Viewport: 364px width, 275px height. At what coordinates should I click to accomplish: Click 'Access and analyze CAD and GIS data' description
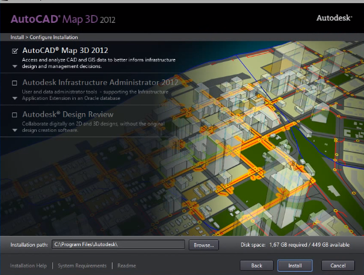click(x=99, y=63)
